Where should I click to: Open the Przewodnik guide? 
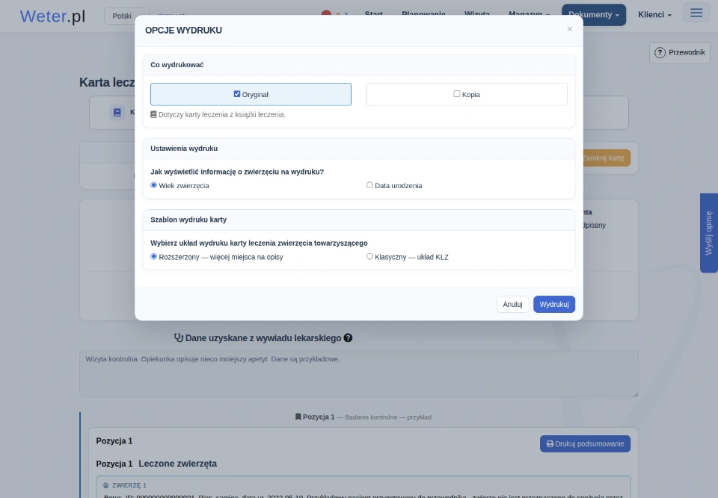click(680, 52)
